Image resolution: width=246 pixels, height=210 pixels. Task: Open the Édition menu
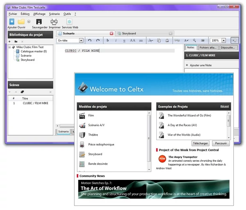[25, 14]
